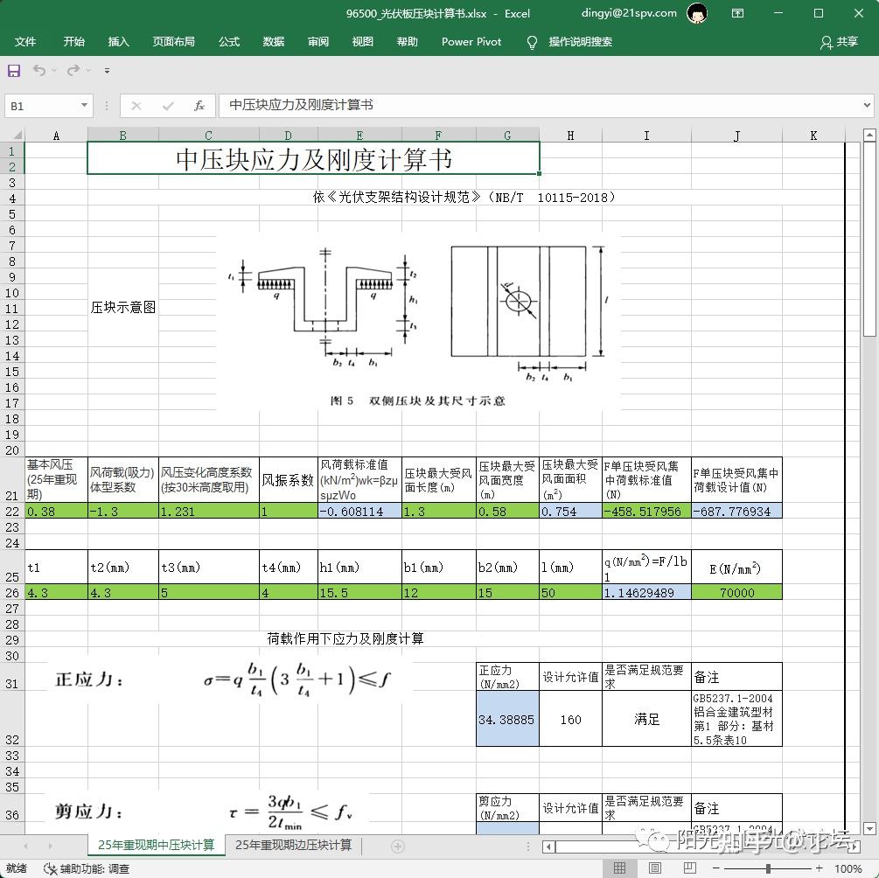Click the Save icon in quick access toolbar

14,71
